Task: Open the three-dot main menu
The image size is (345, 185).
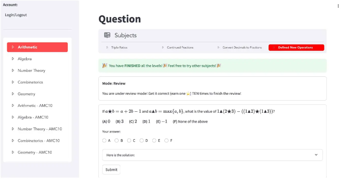Action: [338, 6]
